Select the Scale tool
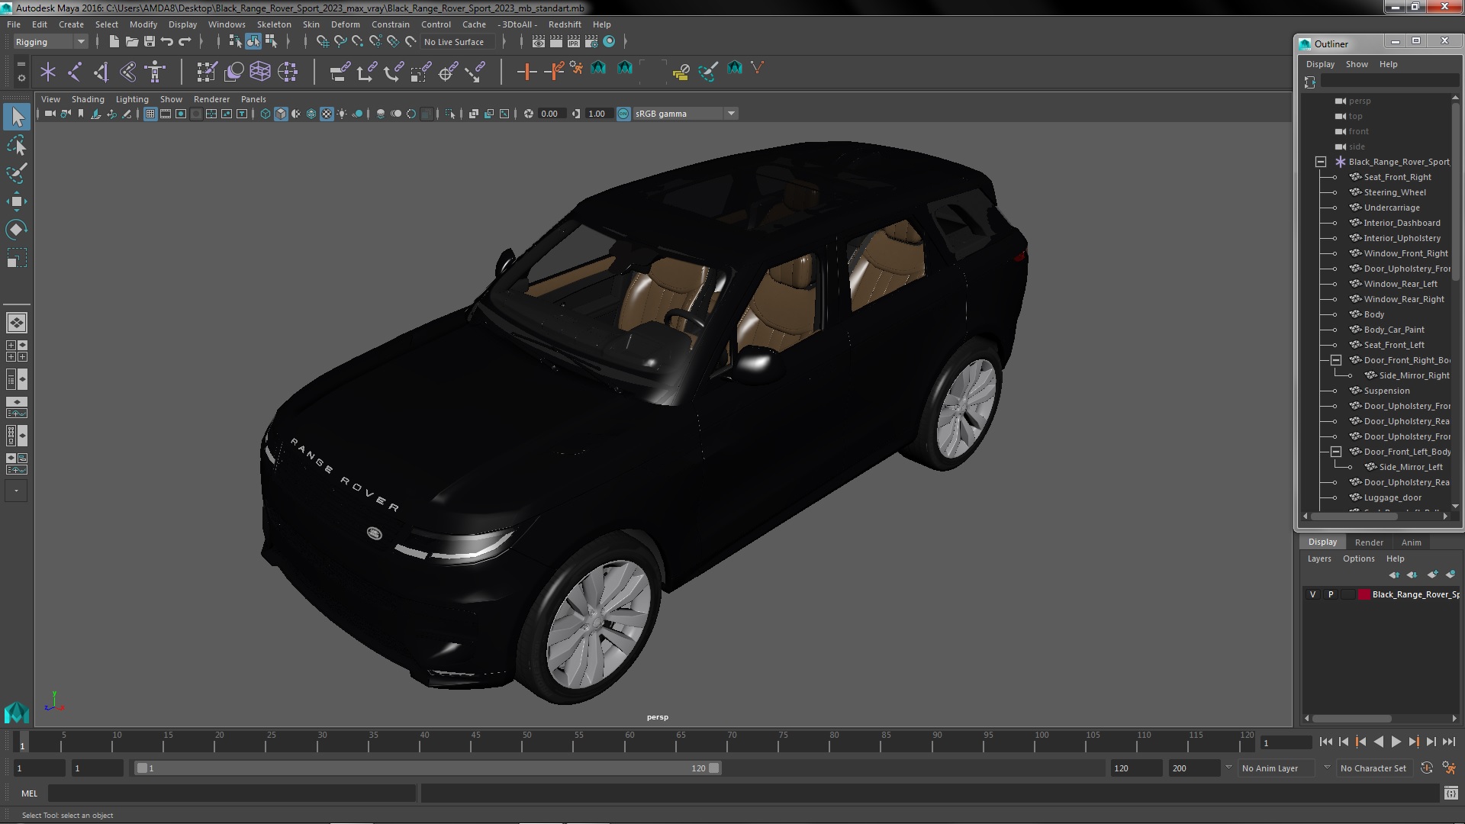This screenshot has width=1465, height=824. pos(16,258)
